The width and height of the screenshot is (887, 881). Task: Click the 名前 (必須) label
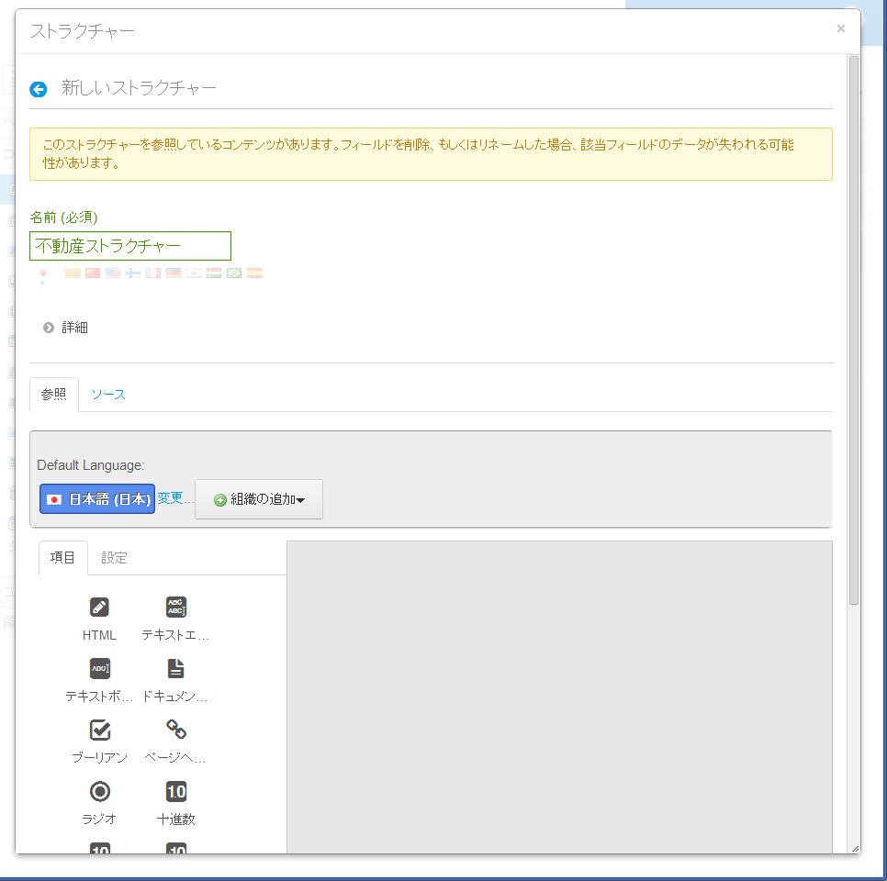63,217
